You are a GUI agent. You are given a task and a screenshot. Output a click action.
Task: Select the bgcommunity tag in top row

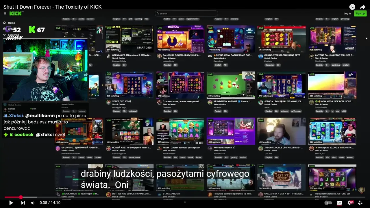pos(193,19)
